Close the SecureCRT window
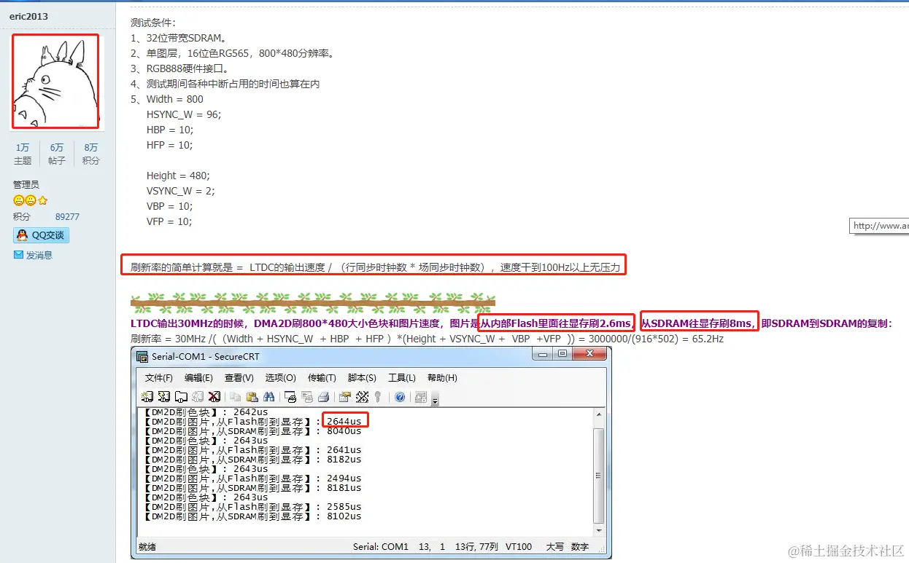The image size is (909, 563). tap(589, 354)
